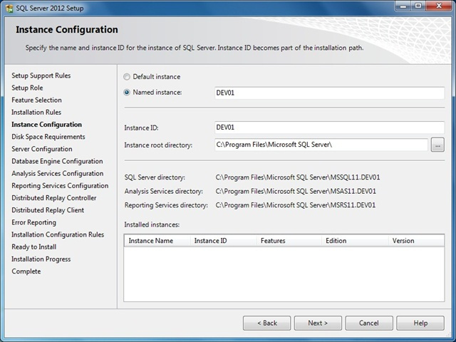Viewport: 456px width, 342px height.
Task: Open the browse button for instance root directory
Action: (437, 145)
